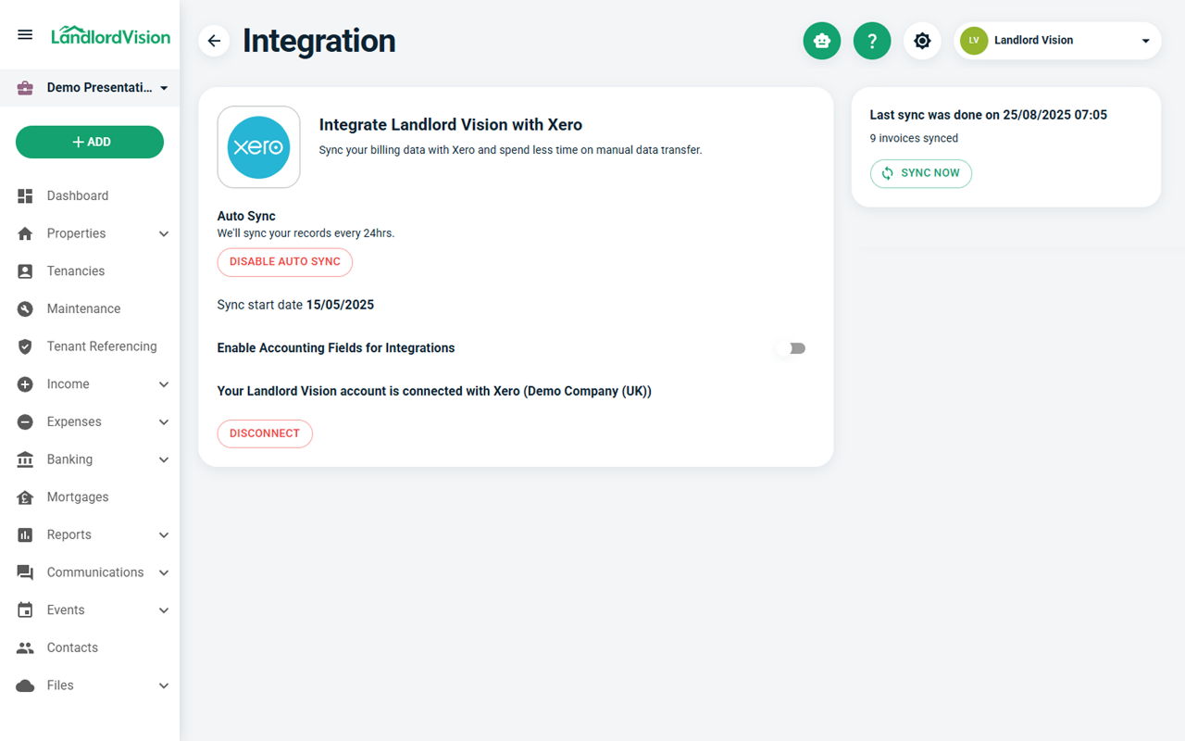This screenshot has width=1185, height=741.
Task: Open Contacts from the sidebar
Action: 90,648
